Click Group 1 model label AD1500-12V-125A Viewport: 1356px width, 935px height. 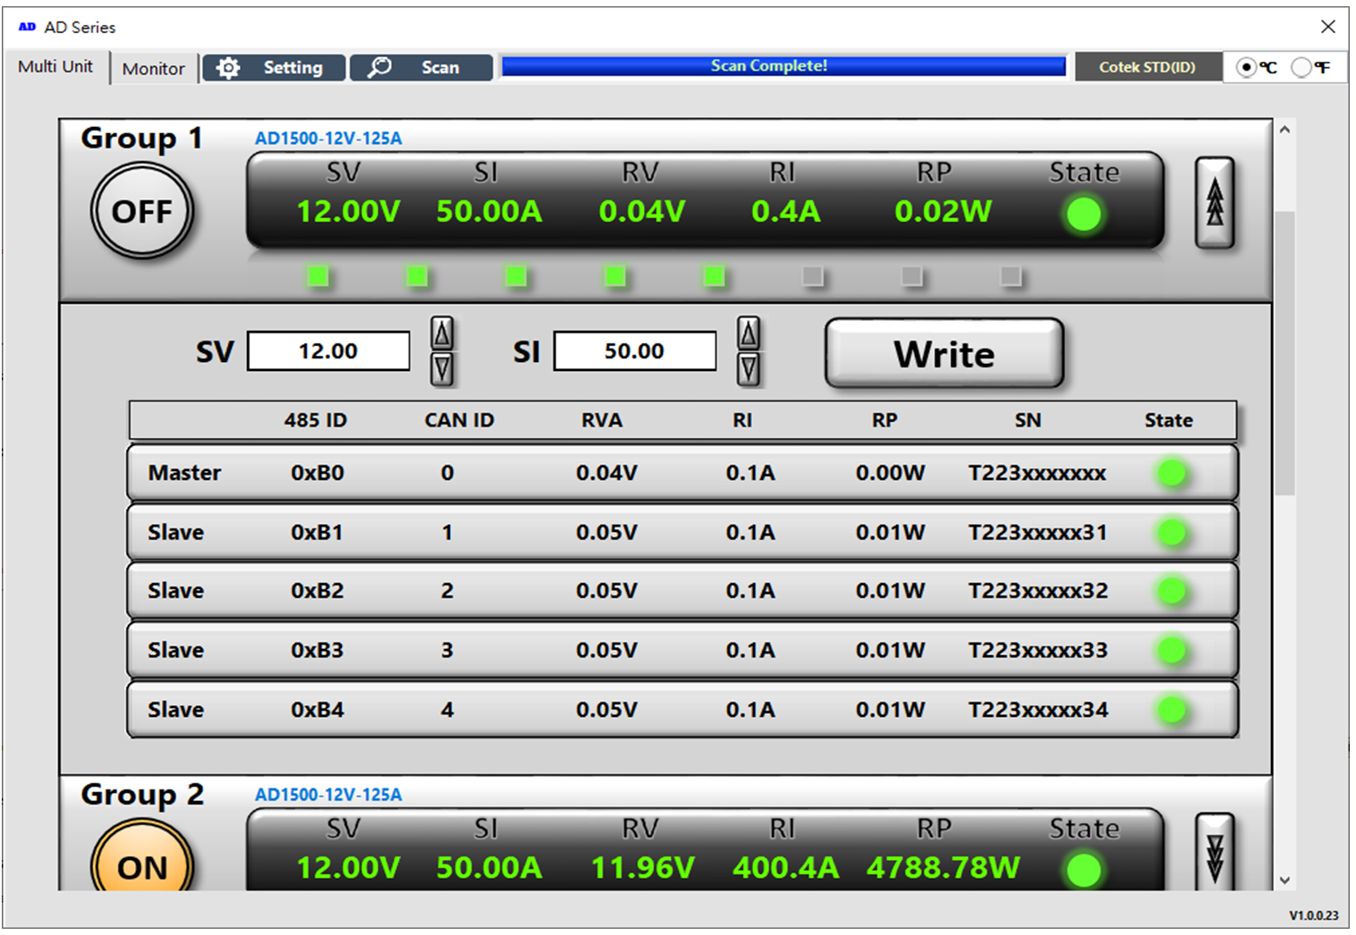tap(328, 139)
